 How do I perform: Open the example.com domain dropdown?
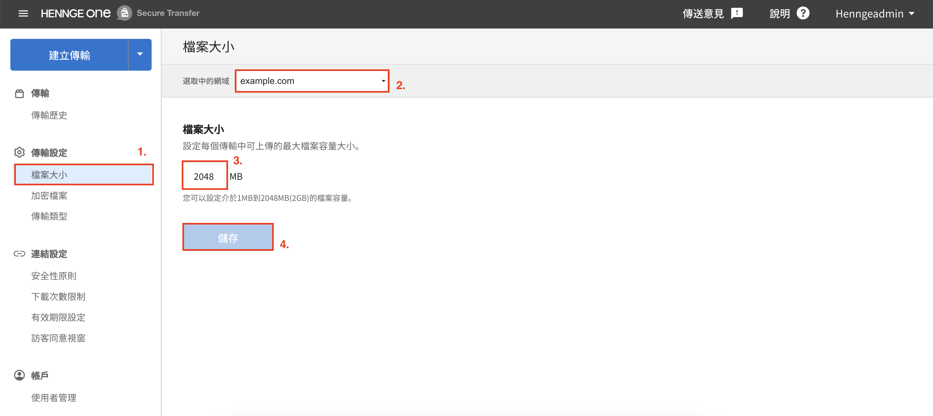tap(312, 81)
